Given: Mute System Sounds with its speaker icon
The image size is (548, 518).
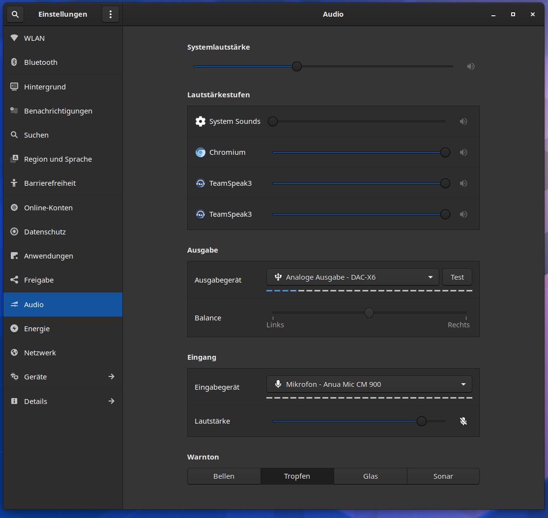Looking at the screenshot, I should 463,121.
